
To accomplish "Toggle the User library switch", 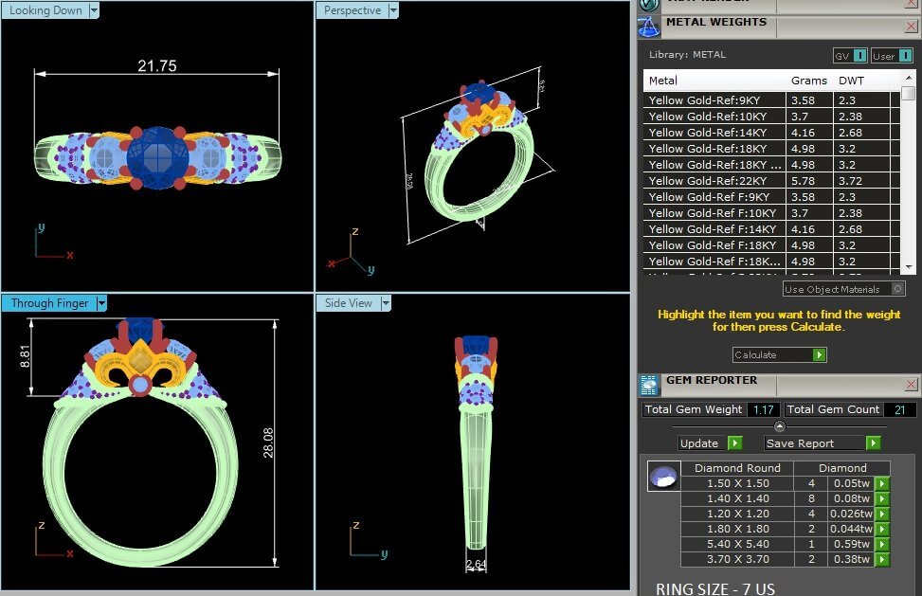I will coord(905,56).
